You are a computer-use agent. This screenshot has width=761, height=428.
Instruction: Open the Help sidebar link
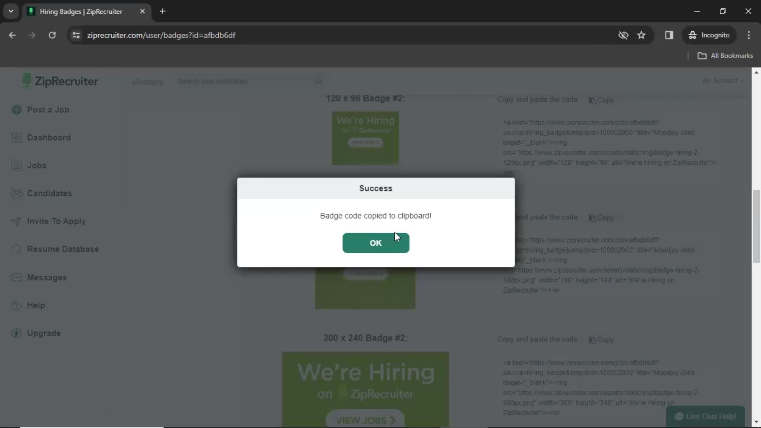pos(36,305)
